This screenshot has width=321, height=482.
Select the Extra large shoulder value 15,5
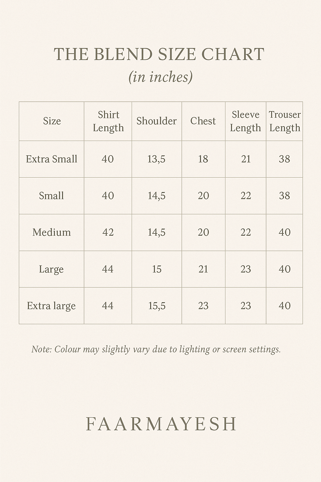157,306
